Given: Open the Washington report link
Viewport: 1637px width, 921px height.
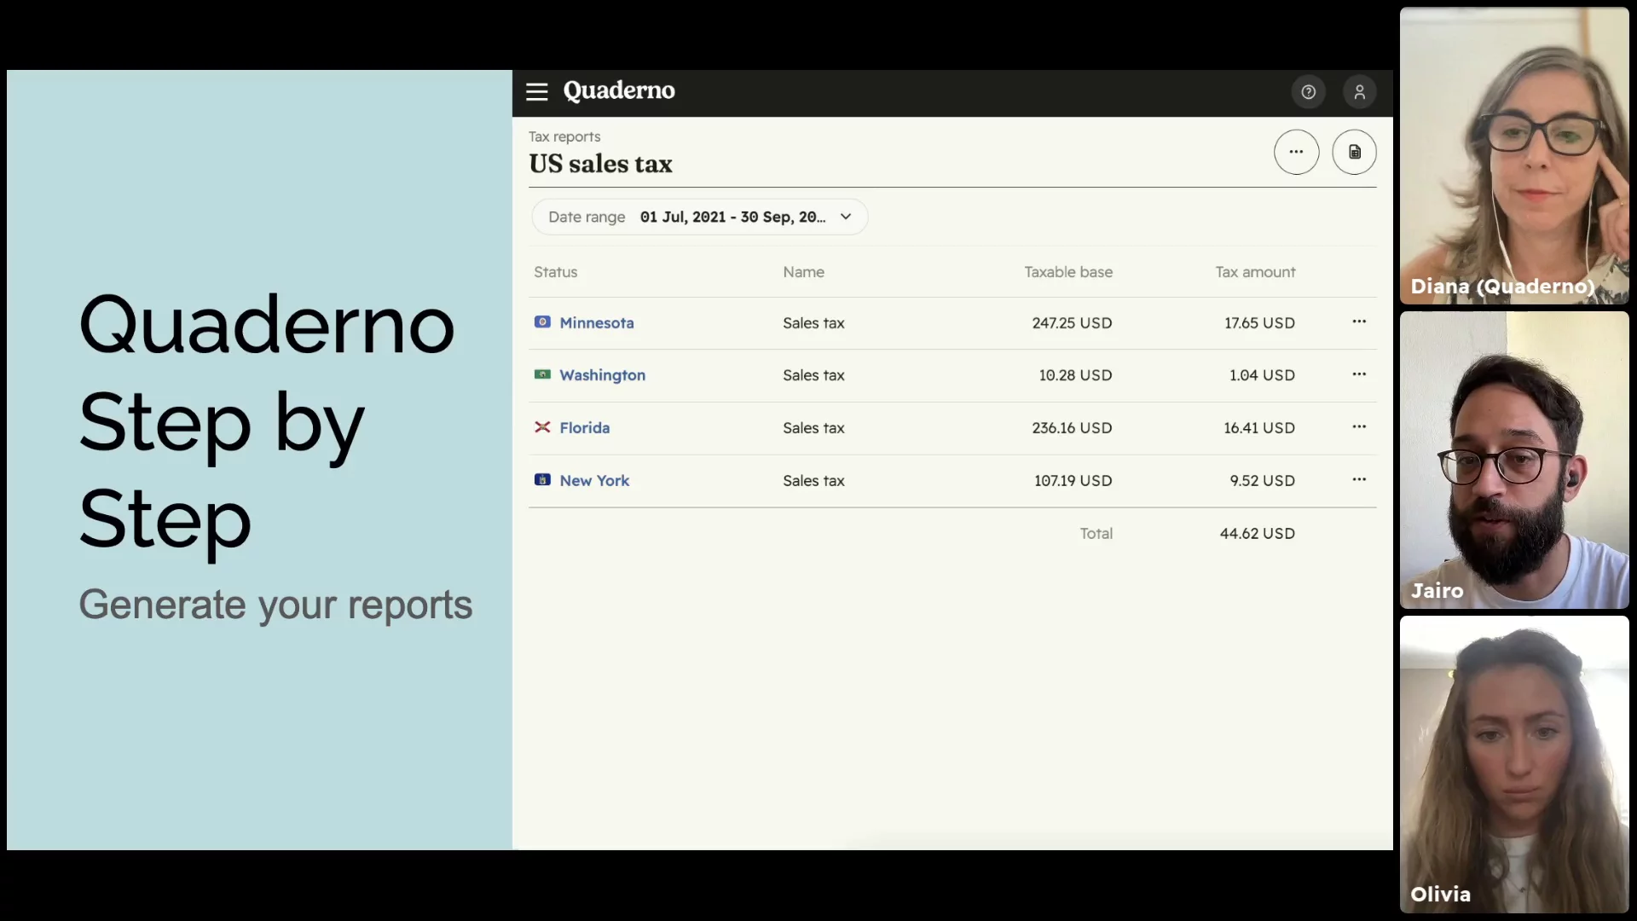Looking at the screenshot, I should [602, 375].
